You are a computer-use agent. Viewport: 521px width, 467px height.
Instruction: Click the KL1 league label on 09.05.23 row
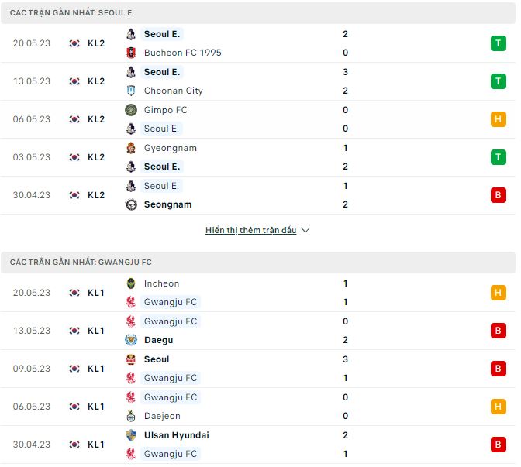96,369
